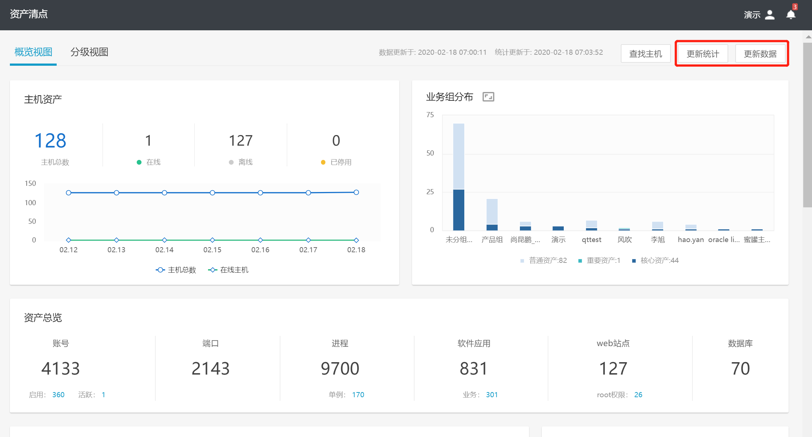Click the 更新数据 button
This screenshot has height=437, width=812.
click(x=760, y=54)
